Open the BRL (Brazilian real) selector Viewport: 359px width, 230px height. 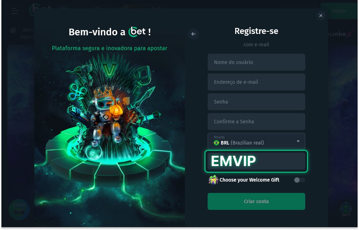point(256,141)
